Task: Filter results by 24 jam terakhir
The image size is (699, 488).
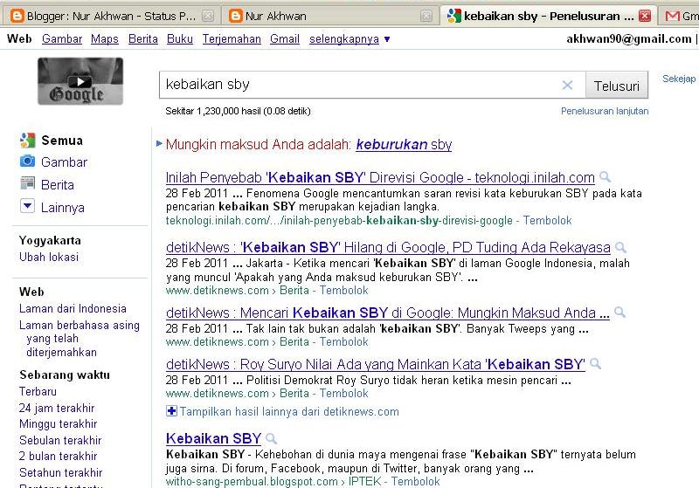Action: point(57,408)
